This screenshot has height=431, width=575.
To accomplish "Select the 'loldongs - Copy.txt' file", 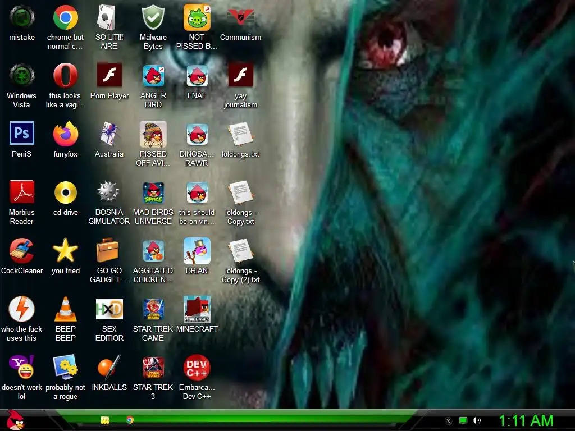I will [240, 192].
